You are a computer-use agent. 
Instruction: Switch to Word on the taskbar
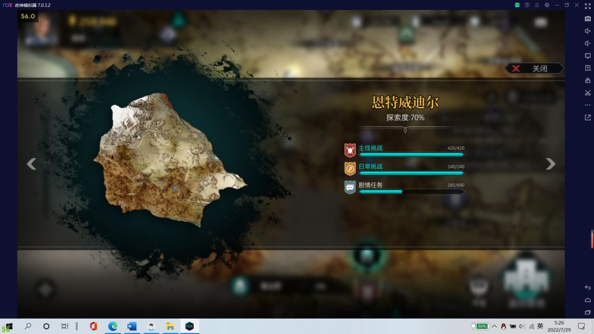pyautogui.click(x=132, y=326)
